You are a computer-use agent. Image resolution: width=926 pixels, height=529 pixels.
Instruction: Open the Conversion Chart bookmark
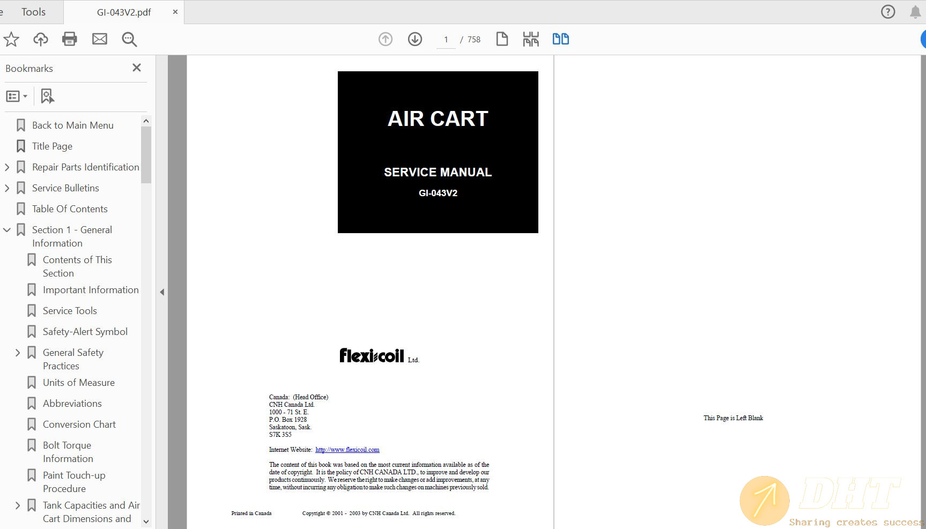coord(79,424)
